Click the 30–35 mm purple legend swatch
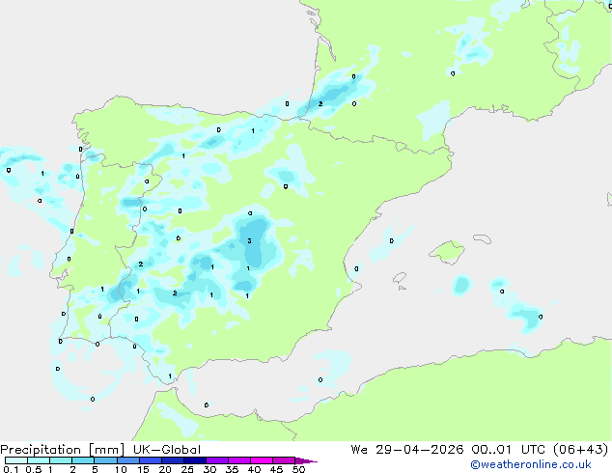The image size is (612, 473). pos(216,460)
